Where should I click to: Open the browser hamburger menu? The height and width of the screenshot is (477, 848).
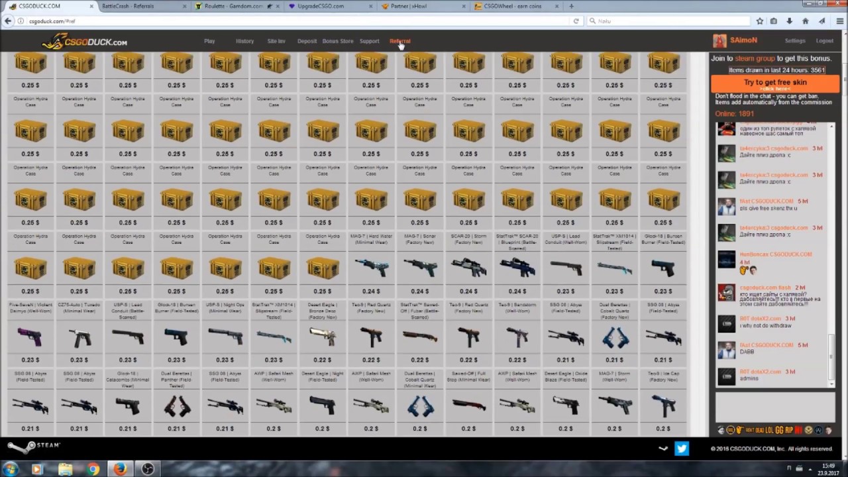pos(839,21)
